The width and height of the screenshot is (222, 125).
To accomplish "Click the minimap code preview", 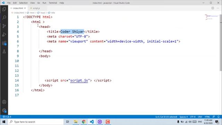I will click(212, 17).
